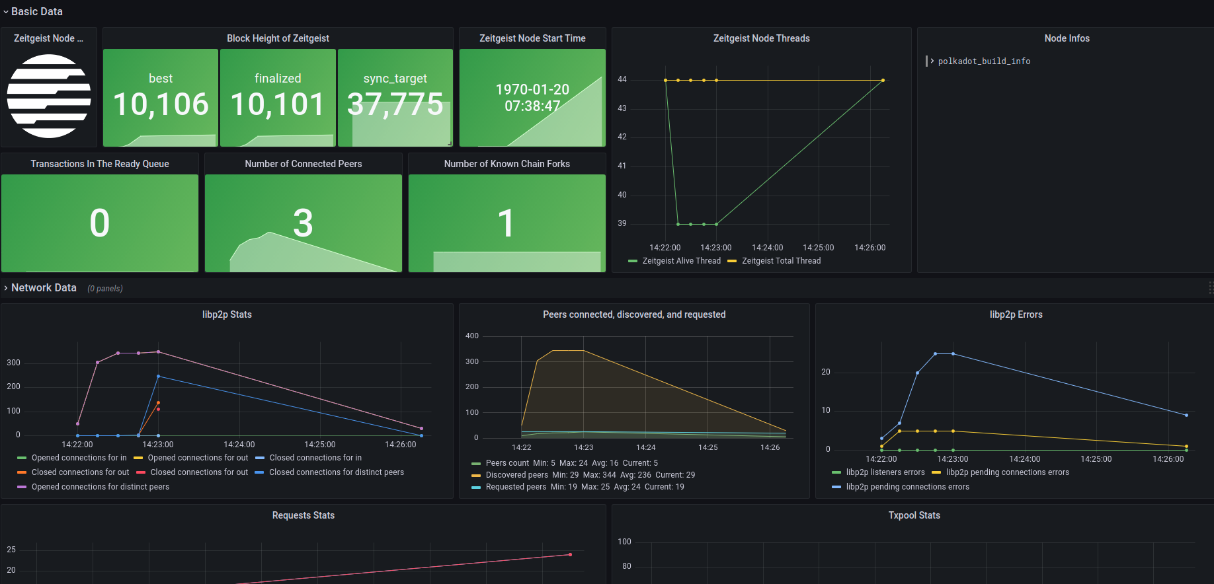Screen dimensions: 1214x584
Task: Toggle the Zeitgeist Total Thread series label
Action: click(781, 261)
